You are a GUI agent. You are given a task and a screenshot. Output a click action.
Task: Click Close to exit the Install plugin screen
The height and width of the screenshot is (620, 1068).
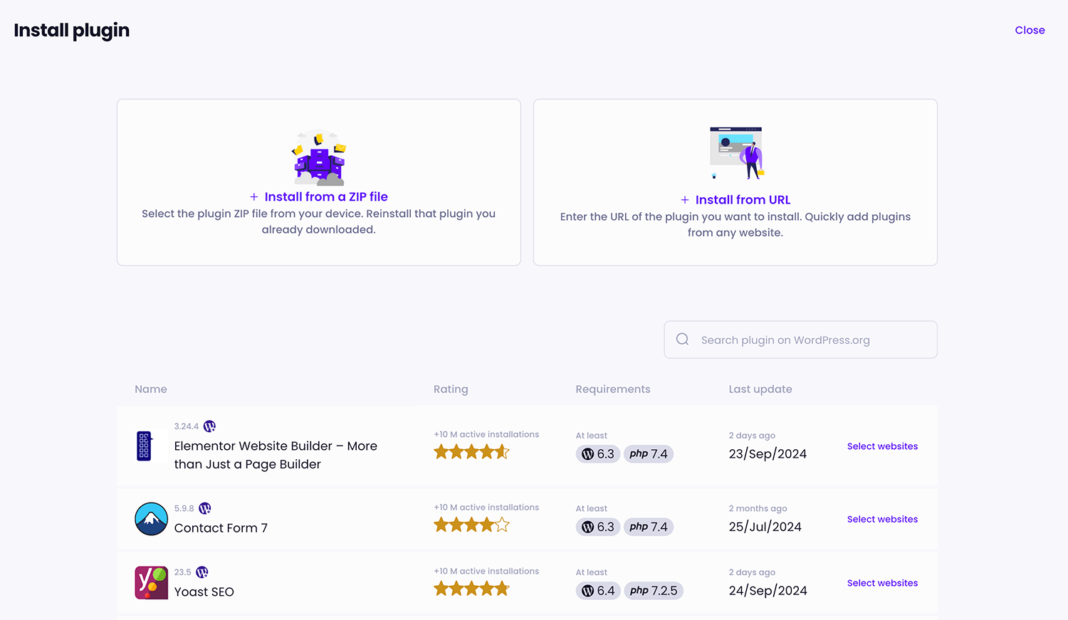point(1030,30)
